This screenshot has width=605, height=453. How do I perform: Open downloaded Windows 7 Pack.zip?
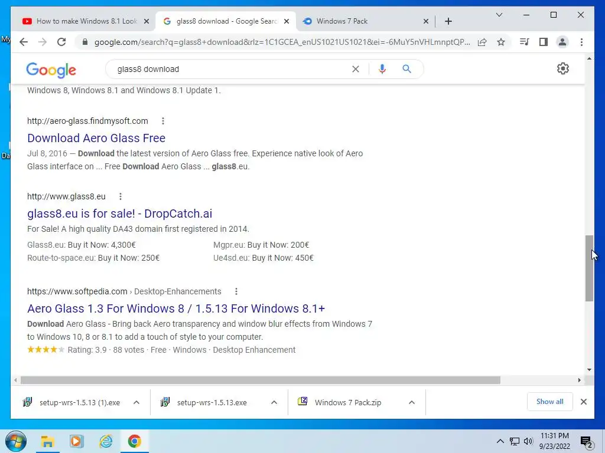[x=347, y=402]
